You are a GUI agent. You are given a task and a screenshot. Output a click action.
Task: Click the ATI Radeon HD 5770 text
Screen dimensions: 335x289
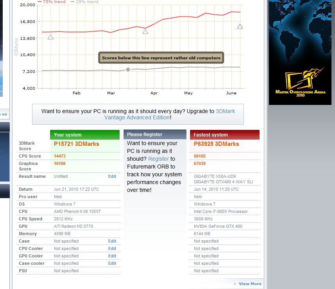(73, 226)
